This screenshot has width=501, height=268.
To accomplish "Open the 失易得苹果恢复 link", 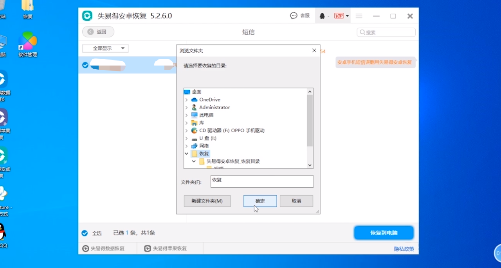I will pyautogui.click(x=166, y=248).
